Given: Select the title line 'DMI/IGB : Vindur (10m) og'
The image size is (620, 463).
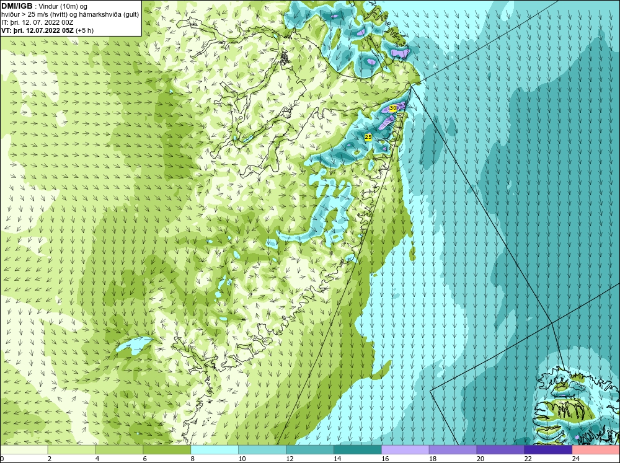Looking at the screenshot, I should [45, 6].
